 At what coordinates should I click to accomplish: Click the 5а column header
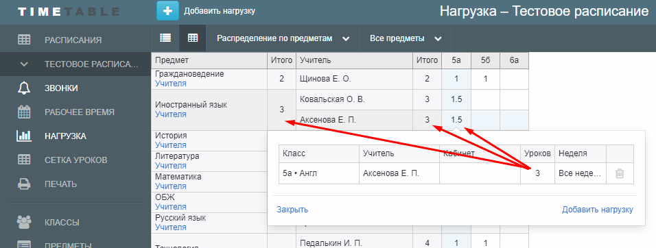pyautogui.click(x=456, y=60)
